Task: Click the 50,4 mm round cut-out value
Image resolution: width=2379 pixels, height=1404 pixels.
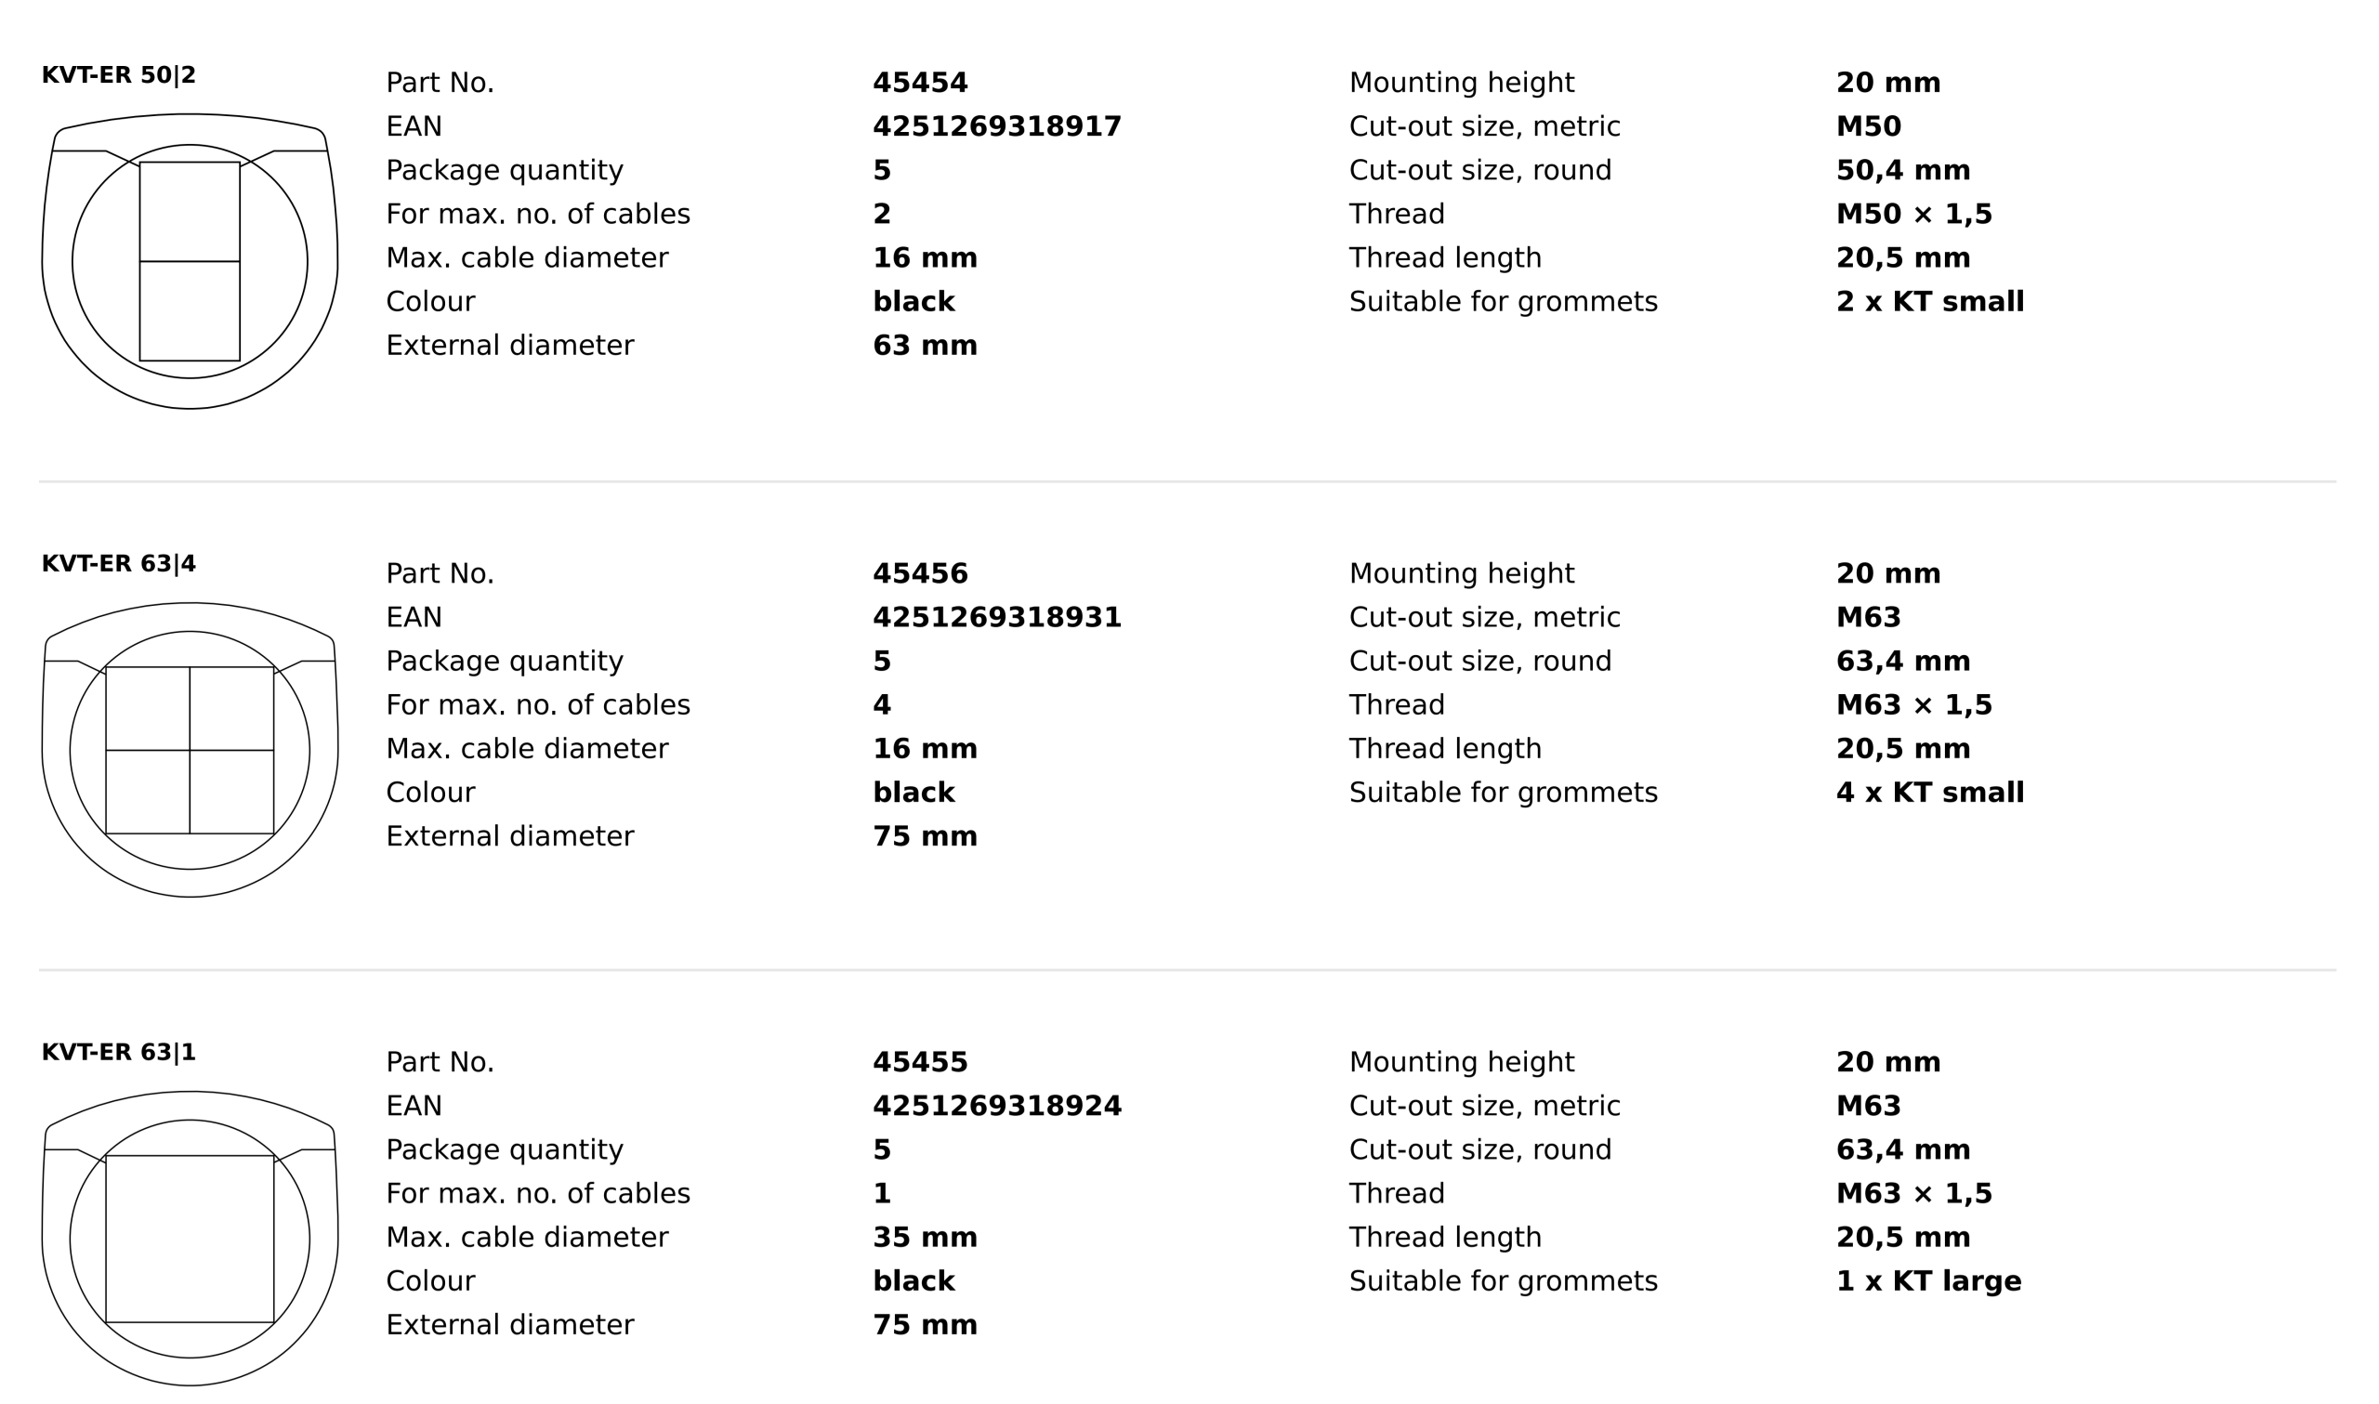Action: click(1902, 170)
